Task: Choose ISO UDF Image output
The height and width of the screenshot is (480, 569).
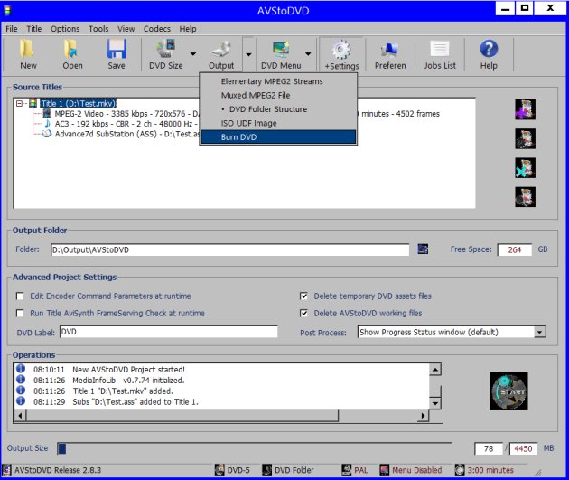Action: pos(278,123)
